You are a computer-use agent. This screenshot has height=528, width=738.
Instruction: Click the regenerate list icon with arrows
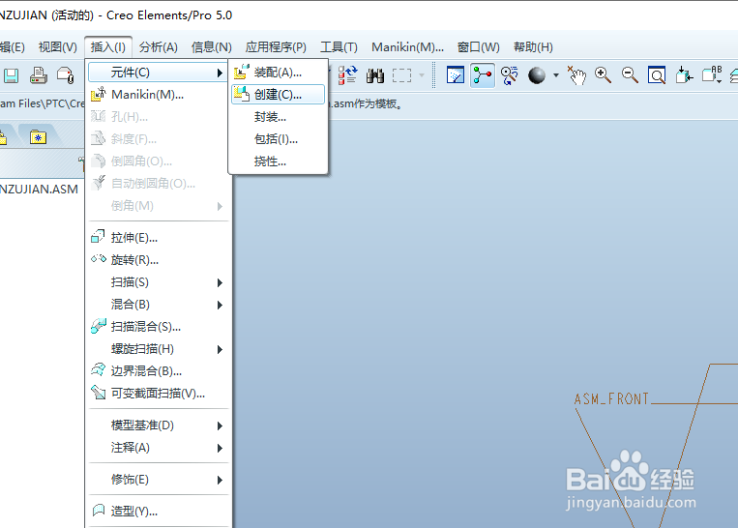[348, 75]
